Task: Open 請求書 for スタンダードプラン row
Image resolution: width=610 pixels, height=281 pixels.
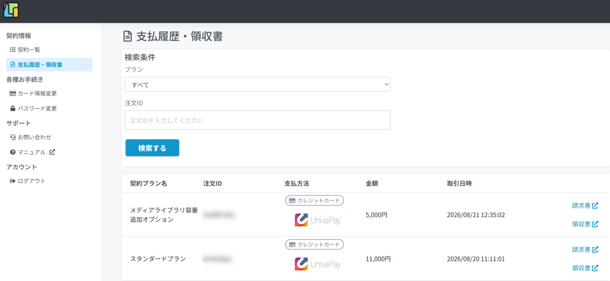Action: coord(585,249)
